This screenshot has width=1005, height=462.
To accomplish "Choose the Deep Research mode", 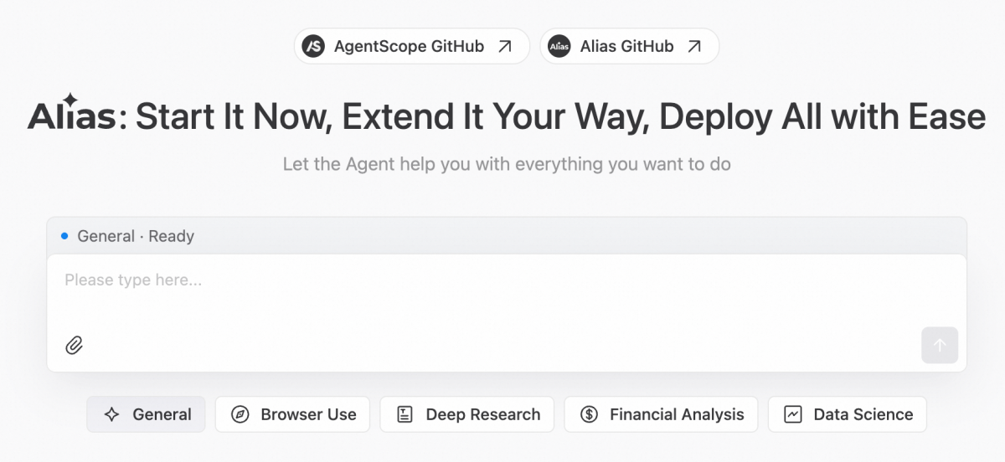I will tap(466, 414).
